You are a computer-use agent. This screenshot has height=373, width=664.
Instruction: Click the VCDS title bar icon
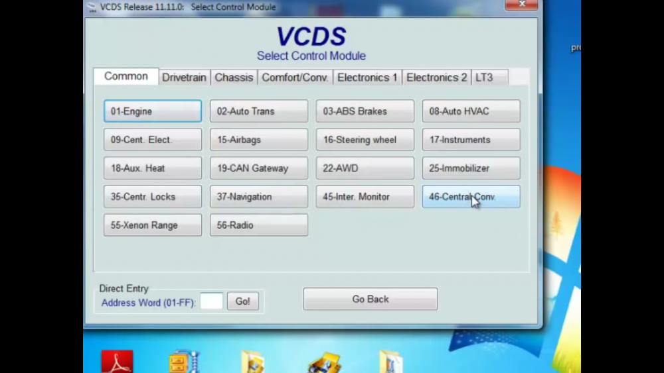tap(92, 7)
